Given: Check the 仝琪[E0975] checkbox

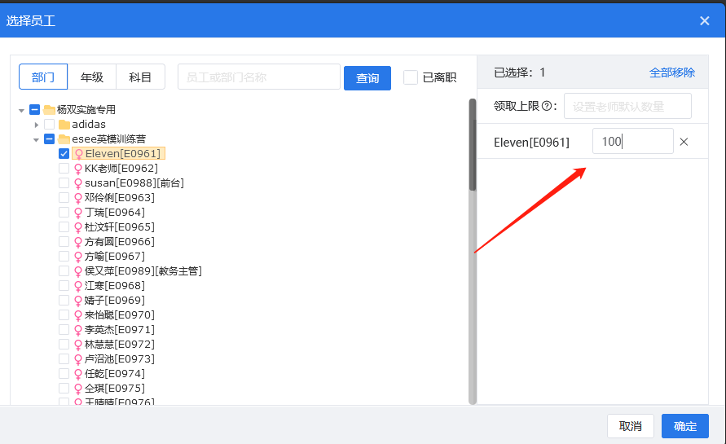Looking at the screenshot, I should click(x=64, y=388).
